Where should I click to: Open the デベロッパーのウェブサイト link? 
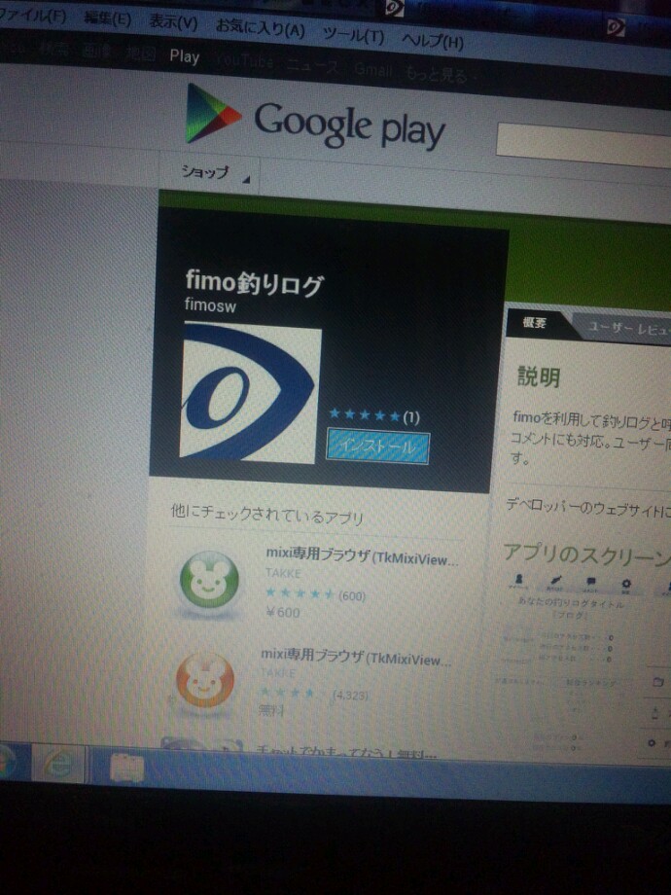point(588,508)
